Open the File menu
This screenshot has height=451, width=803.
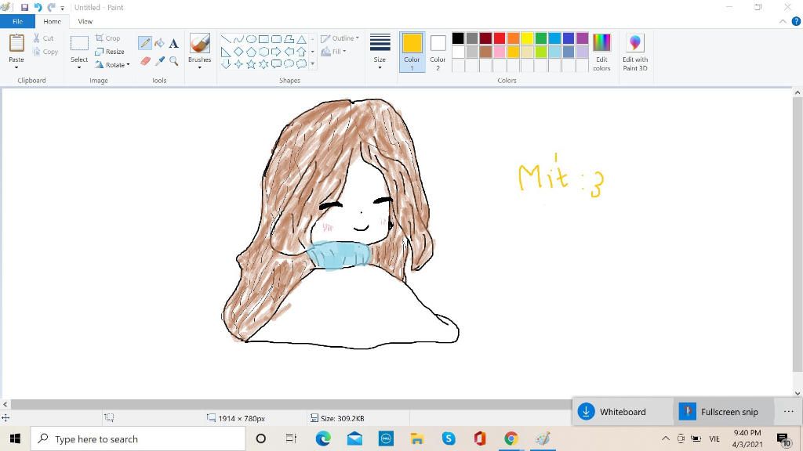point(17,21)
